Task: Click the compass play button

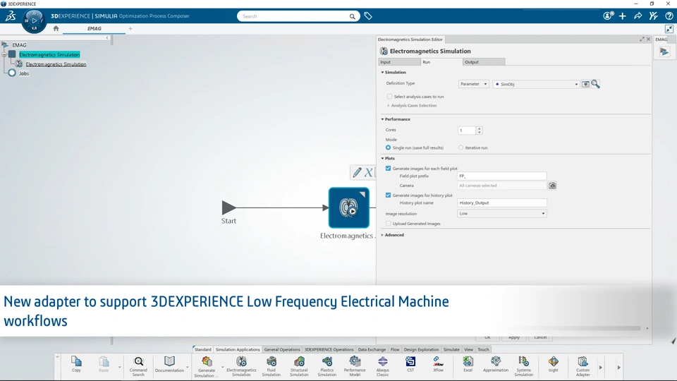Action: click(34, 20)
